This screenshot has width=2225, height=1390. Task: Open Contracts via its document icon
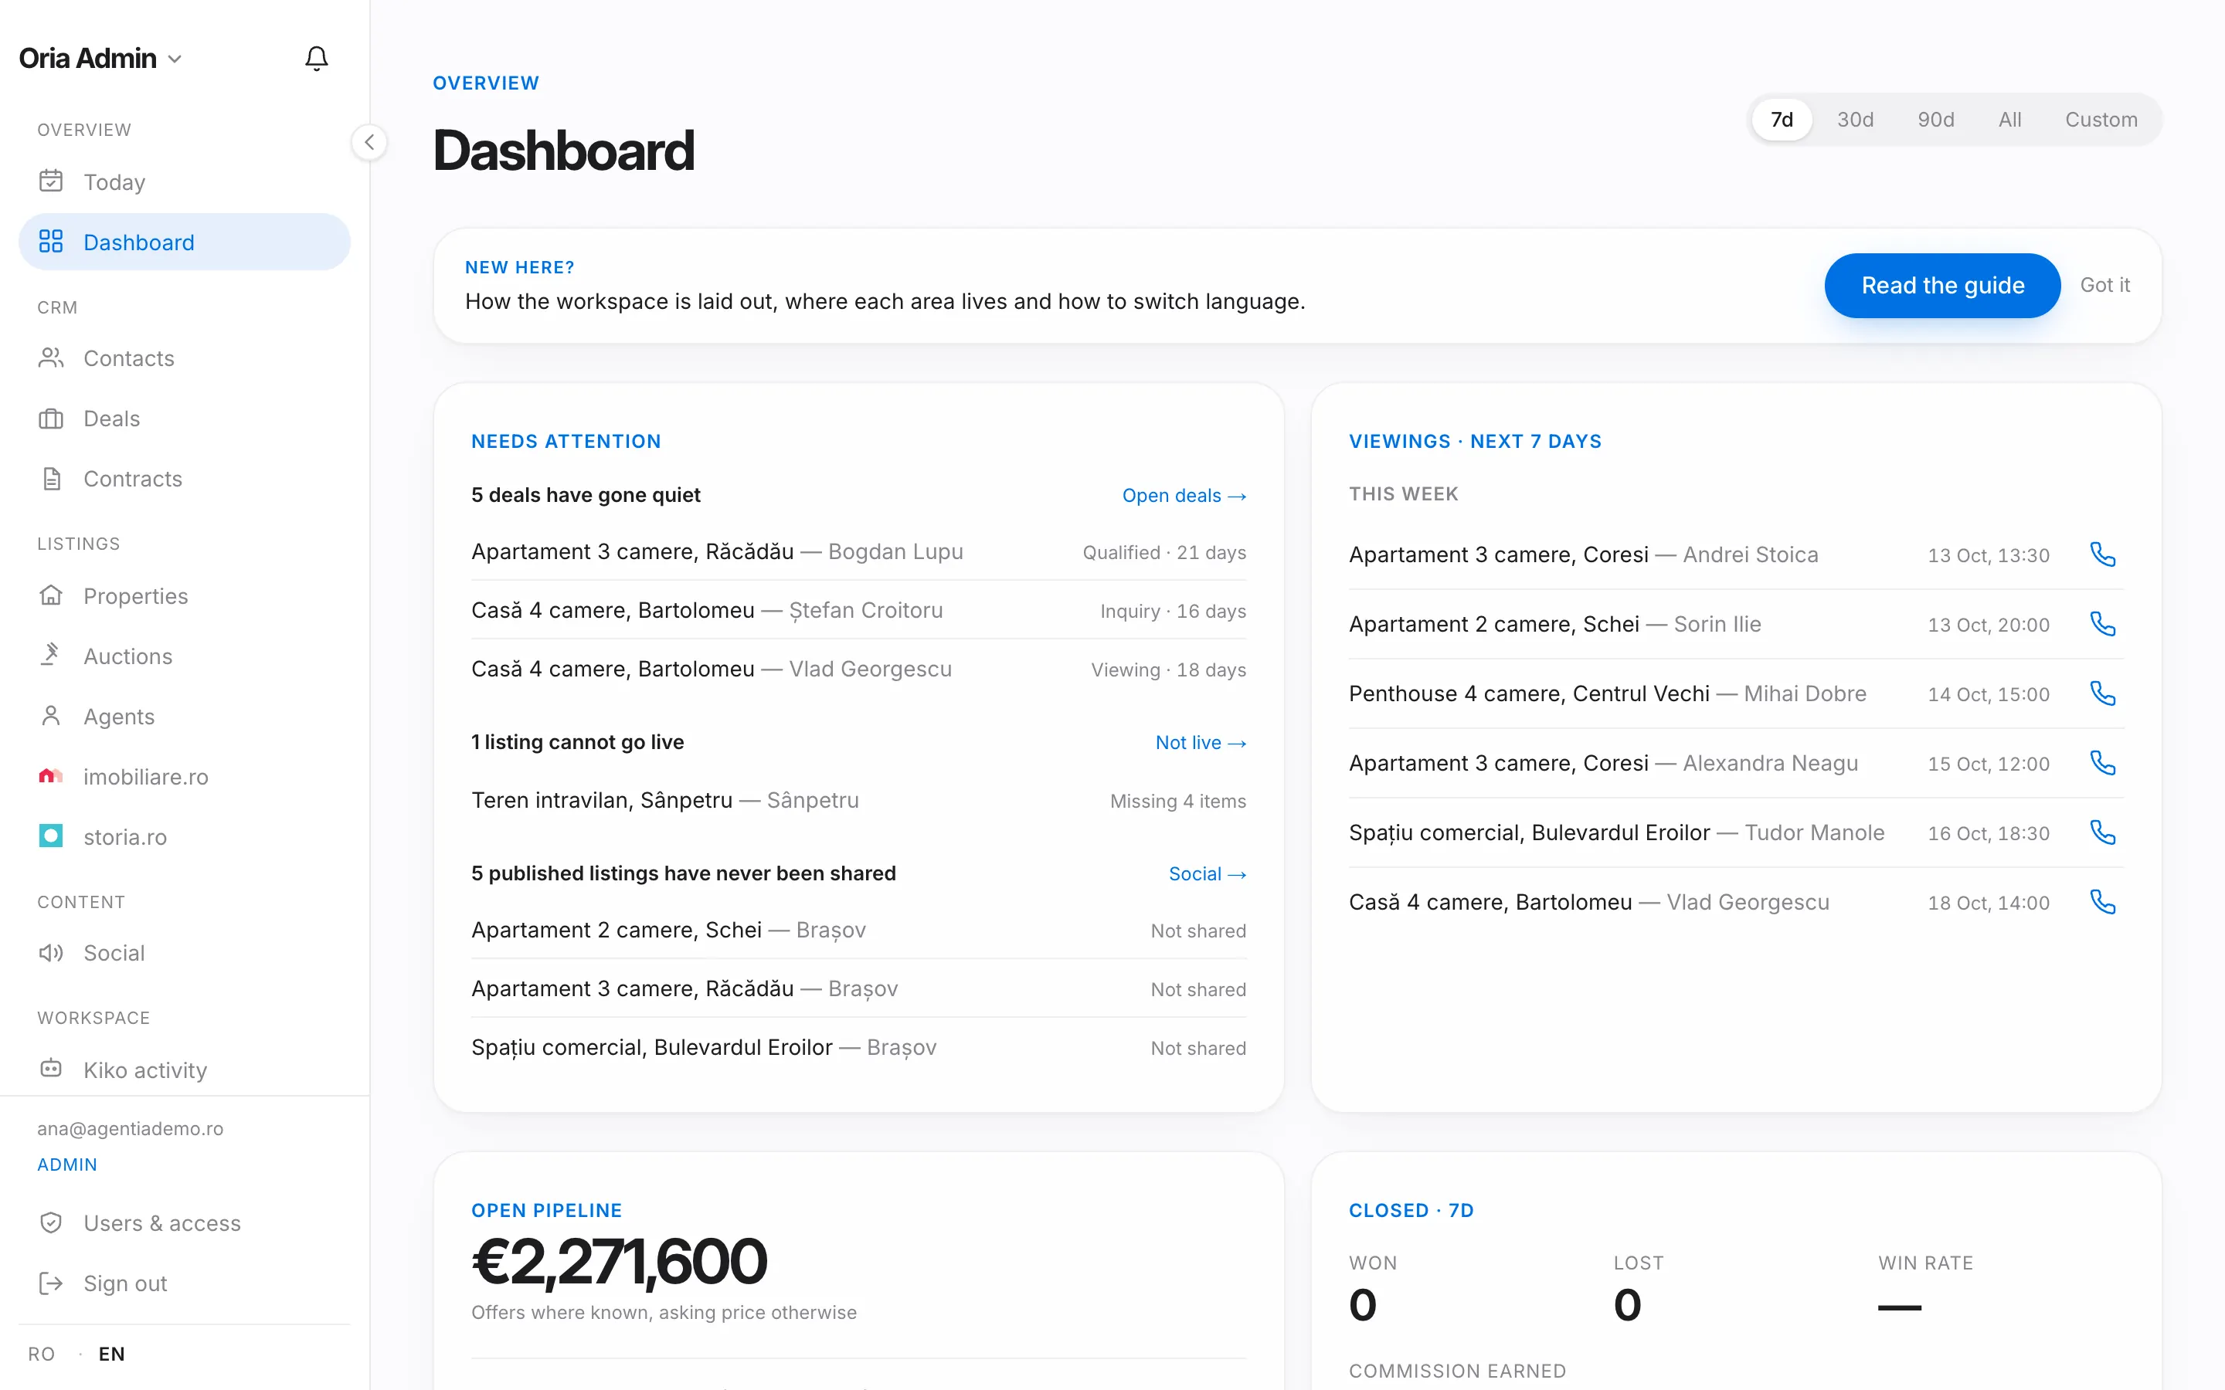52,478
